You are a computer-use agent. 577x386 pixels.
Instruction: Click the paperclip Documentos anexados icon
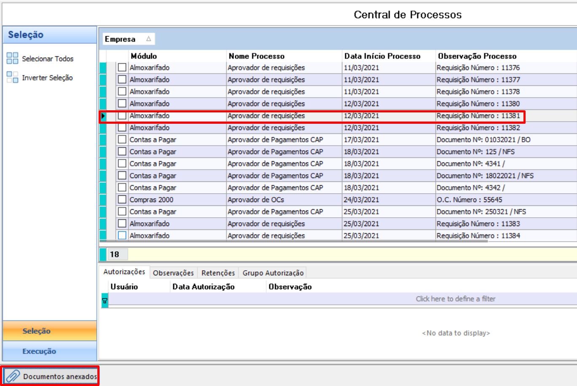click(x=13, y=376)
